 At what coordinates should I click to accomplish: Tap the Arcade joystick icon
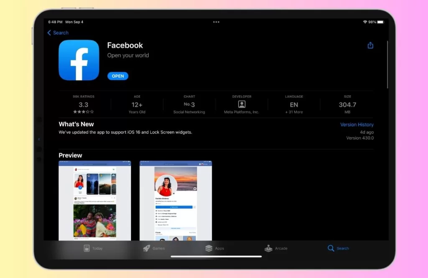pyautogui.click(x=268, y=248)
